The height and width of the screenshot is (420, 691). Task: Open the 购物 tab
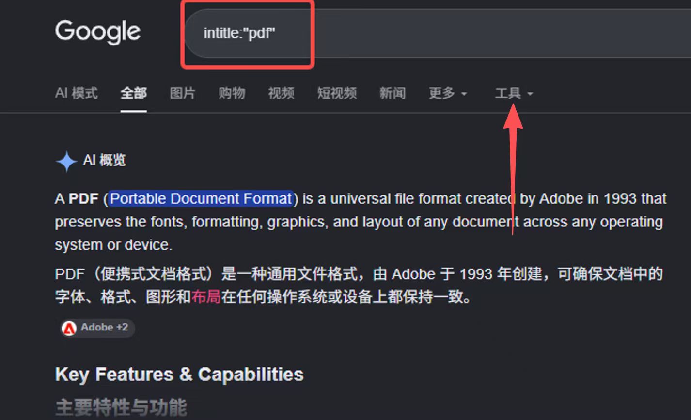[x=232, y=93]
